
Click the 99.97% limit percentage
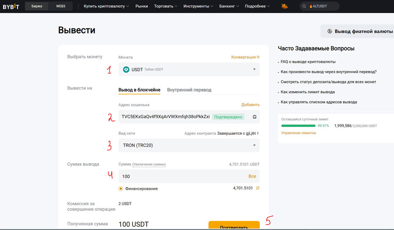[x=323, y=126]
